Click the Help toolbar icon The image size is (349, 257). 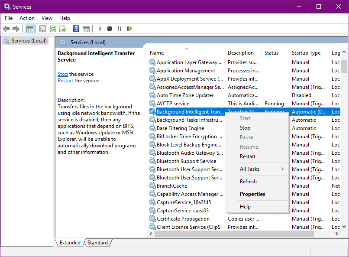click(76, 29)
